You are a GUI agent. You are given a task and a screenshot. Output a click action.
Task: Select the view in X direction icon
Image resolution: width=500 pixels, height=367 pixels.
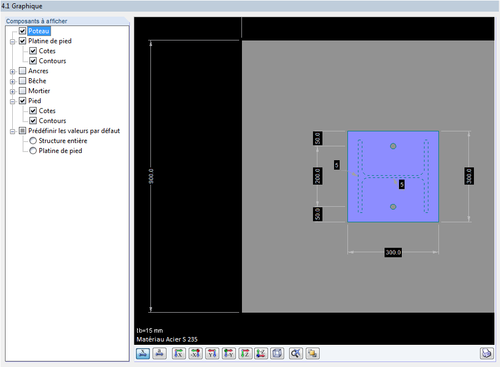[x=179, y=353]
